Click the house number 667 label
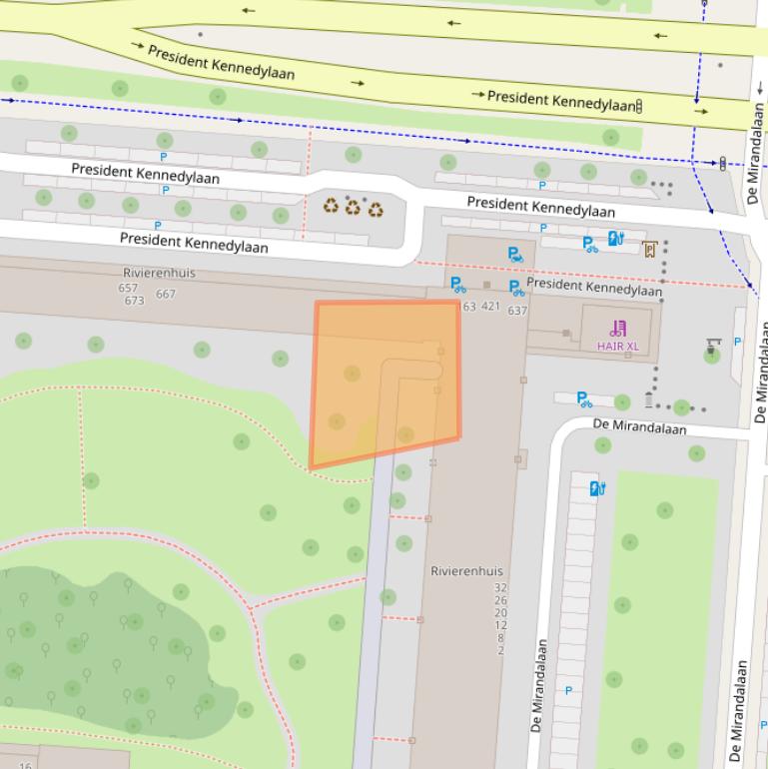 pyautogui.click(x=165, y=294)
